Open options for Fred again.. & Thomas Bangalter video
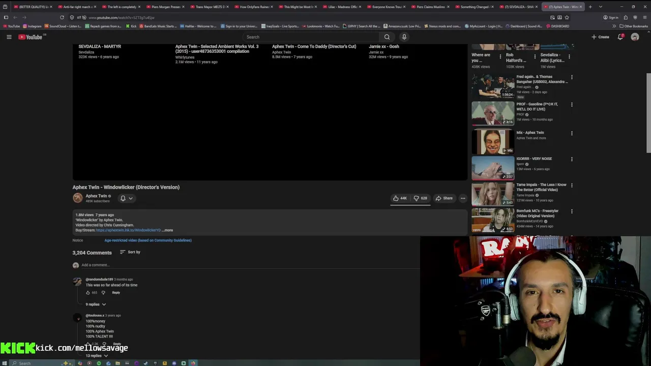This screenshot has width=651, height=366. tap(572, 77)
